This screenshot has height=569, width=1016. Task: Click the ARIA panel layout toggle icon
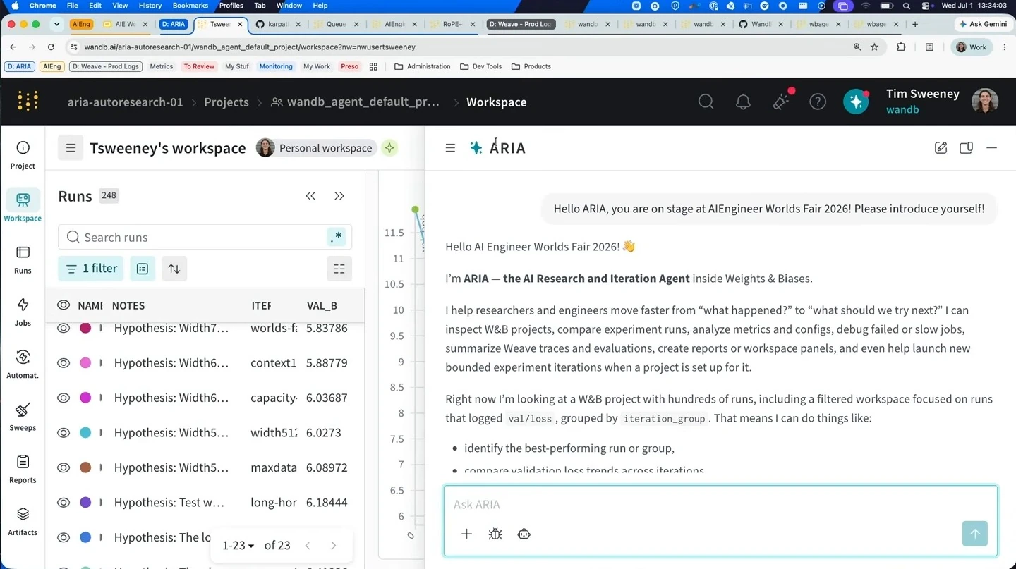click(x=966, y=148)
